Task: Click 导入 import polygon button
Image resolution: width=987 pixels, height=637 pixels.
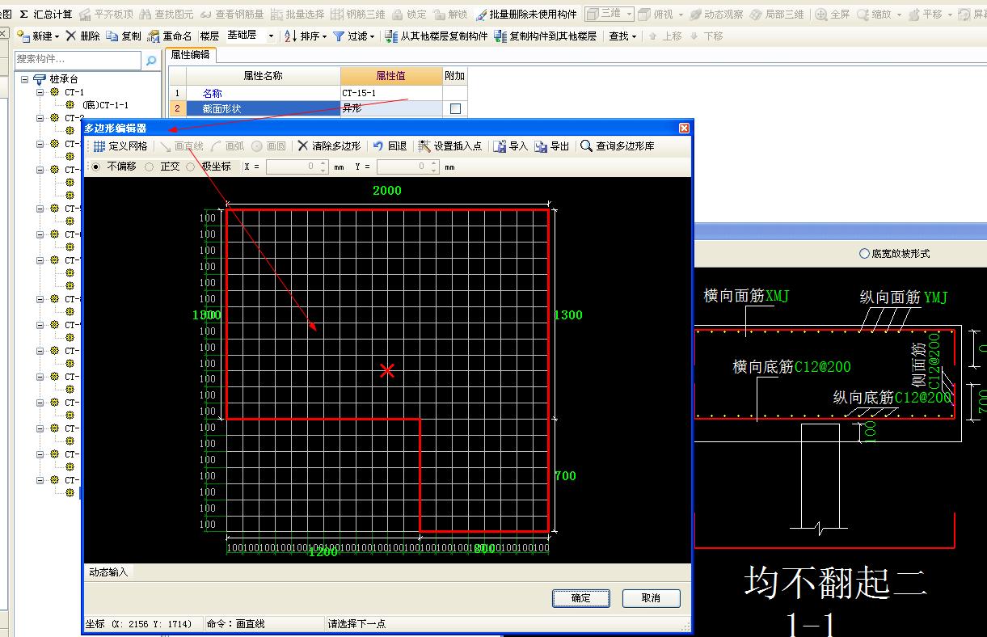Action: (x=511, y=146)
